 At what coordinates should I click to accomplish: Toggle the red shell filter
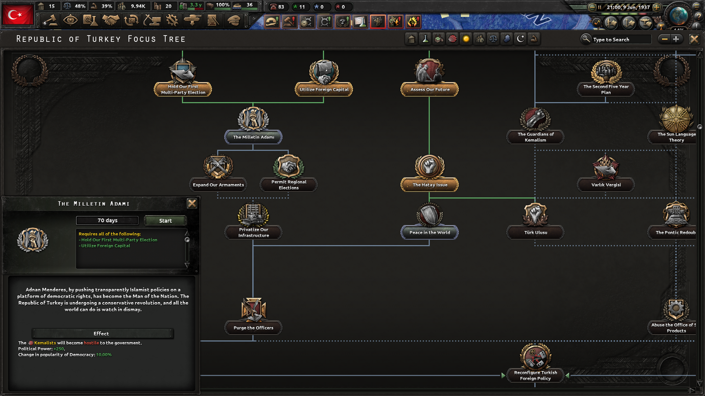[452, 39]
